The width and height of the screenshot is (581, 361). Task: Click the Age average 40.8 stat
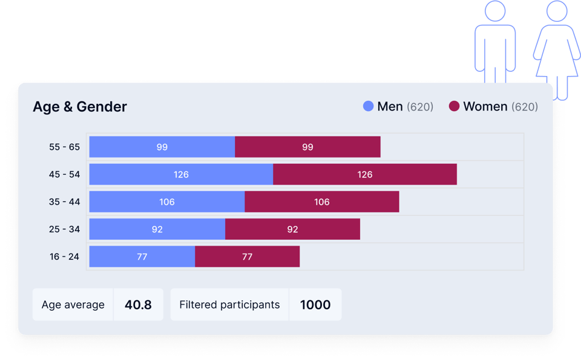pyautogui.click(x=97, y=305)
